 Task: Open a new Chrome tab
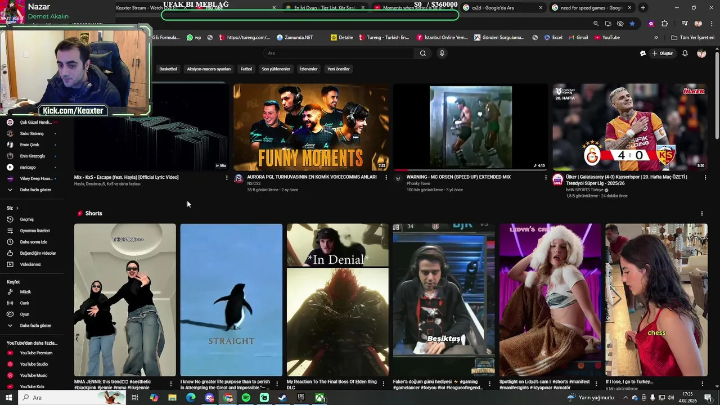pos(643,8)
